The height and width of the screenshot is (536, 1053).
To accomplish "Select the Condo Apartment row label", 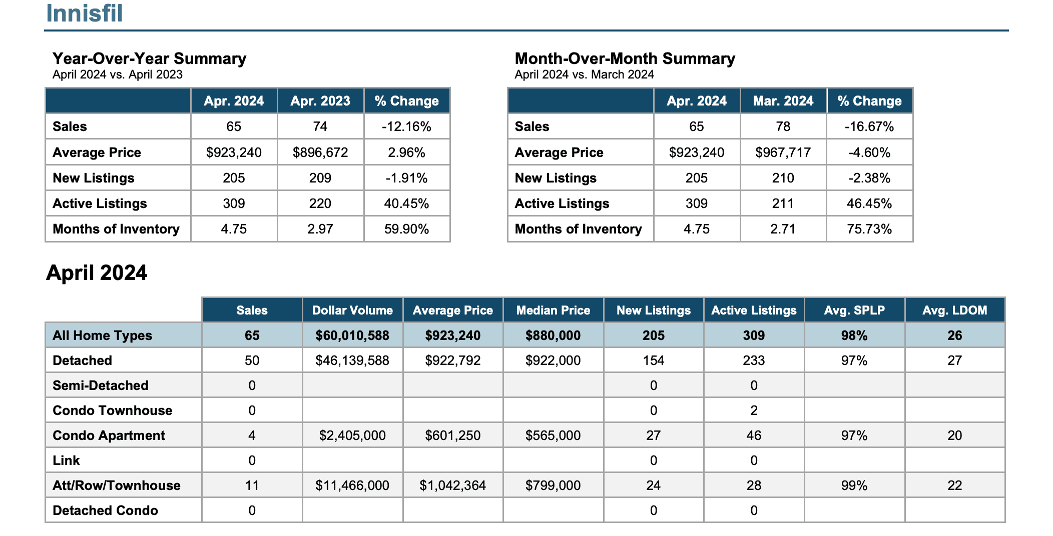I will pos(109,435).
